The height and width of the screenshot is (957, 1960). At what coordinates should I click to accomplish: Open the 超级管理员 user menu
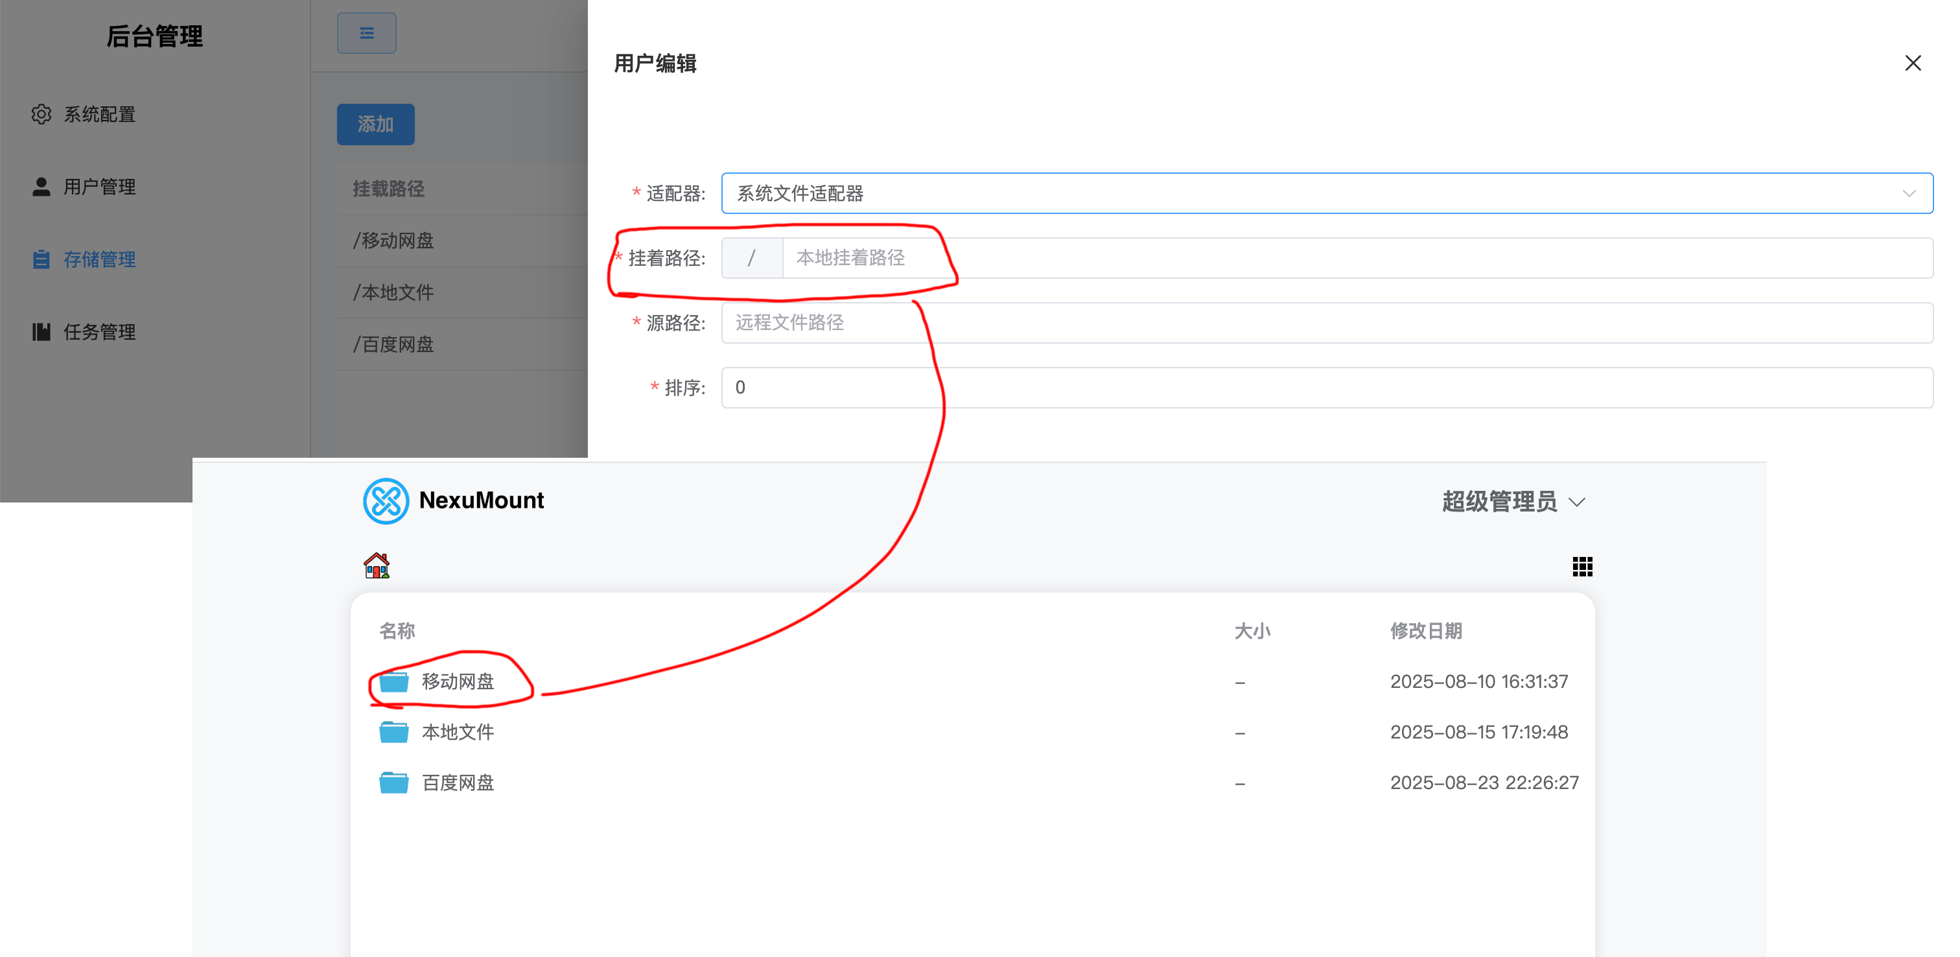click(x=1513, y=502)
